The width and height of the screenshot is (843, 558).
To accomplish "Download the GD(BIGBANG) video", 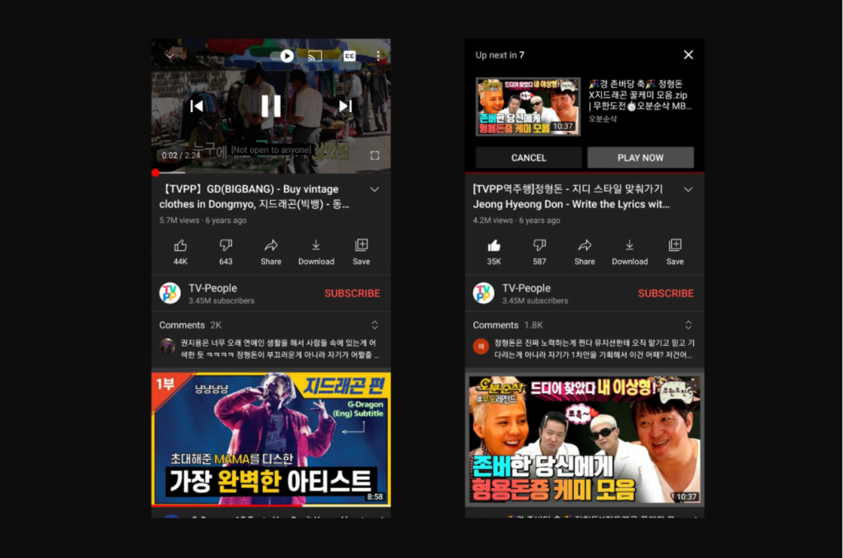I will [316, 252].
